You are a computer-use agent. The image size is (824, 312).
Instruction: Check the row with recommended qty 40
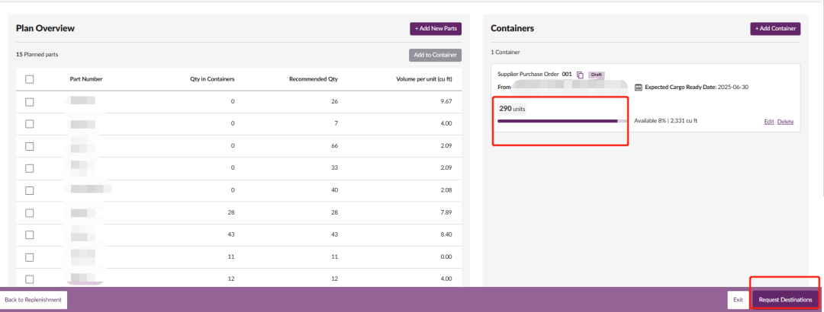pyautogui.click(x=30, y=190)
